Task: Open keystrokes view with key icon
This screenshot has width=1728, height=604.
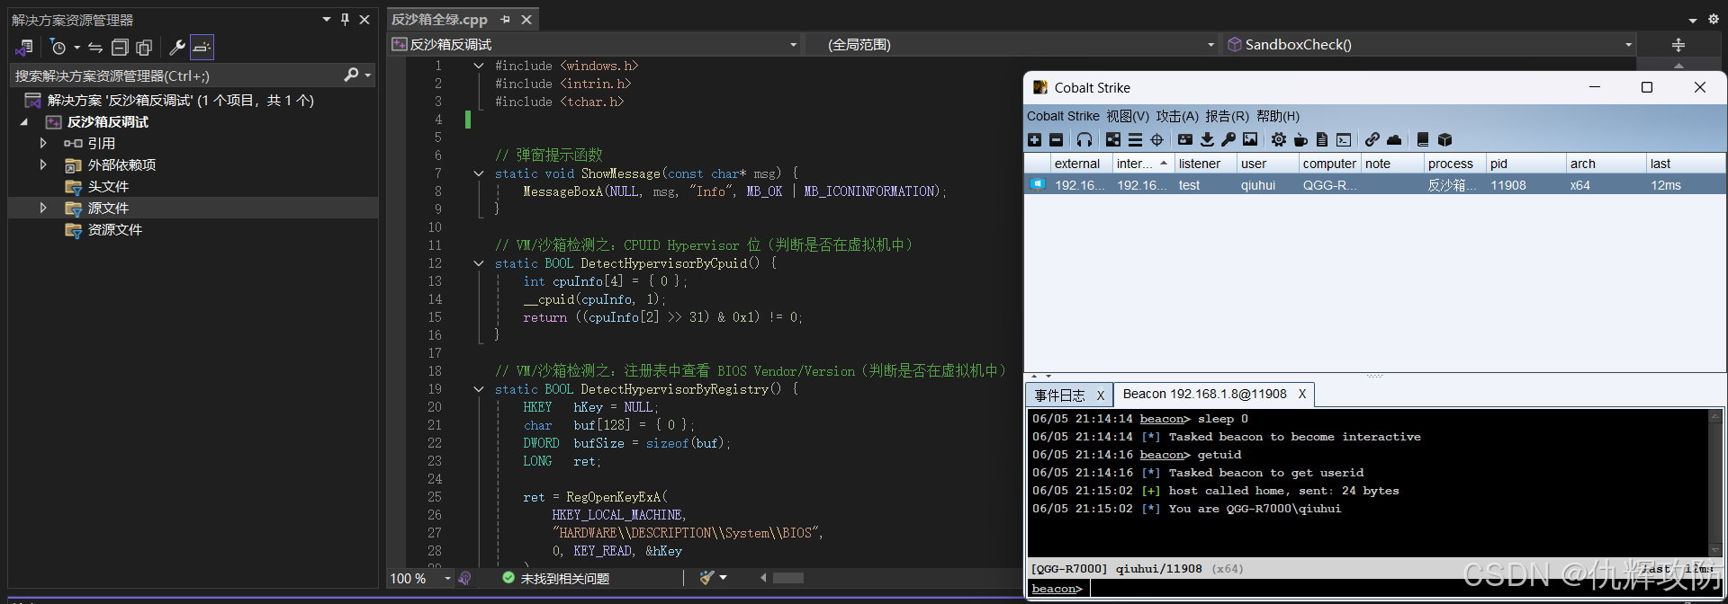Action: click(x=1228, y=139)
